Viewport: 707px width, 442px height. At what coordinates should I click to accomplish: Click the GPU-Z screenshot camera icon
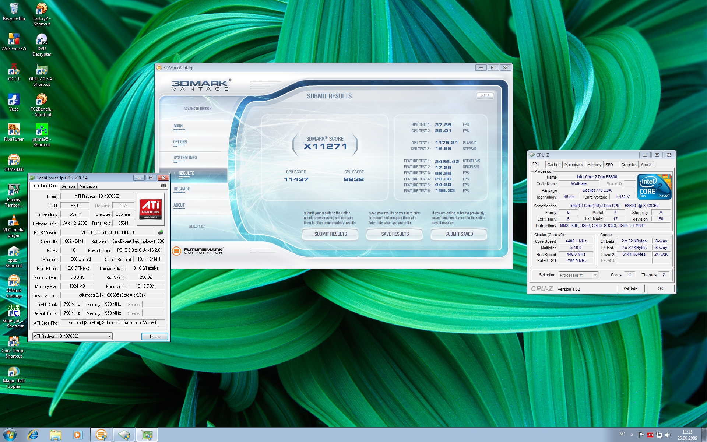click(163, 186)
